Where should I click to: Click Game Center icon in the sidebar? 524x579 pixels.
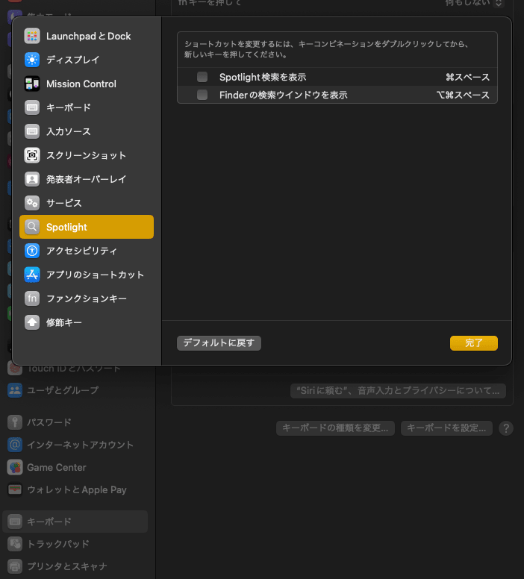pos(15,467)
